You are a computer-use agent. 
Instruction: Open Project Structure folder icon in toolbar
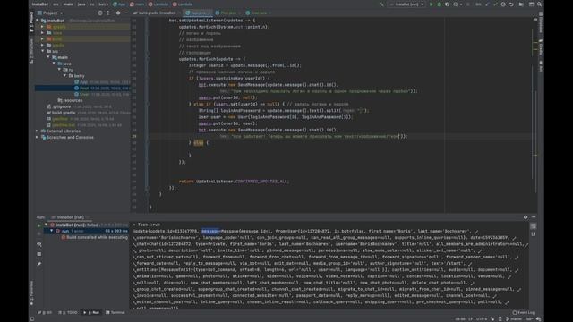click(521, 4)
